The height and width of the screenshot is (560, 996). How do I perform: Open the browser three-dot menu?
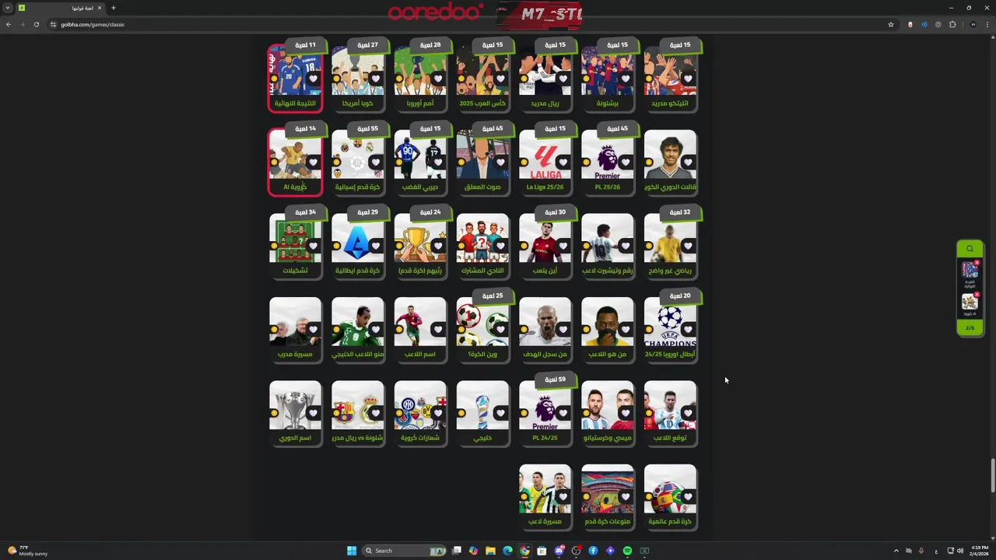click(x=987, y=24)
